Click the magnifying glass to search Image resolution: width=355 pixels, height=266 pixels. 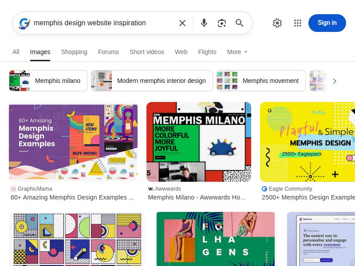tap(240, 23)
